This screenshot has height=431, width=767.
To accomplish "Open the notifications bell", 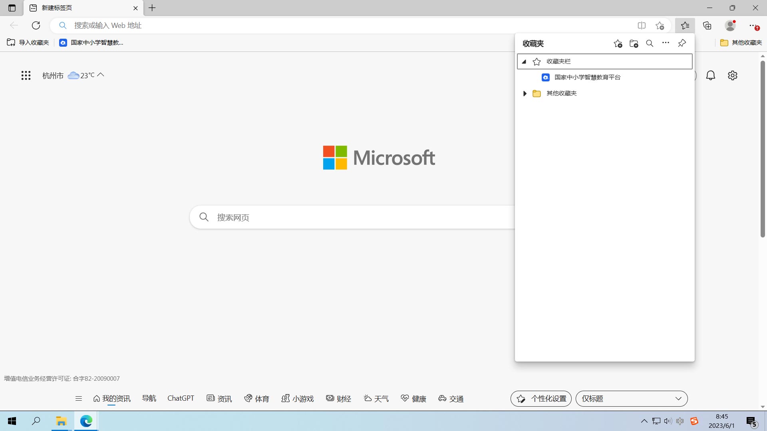I will [x=710, y=75].
